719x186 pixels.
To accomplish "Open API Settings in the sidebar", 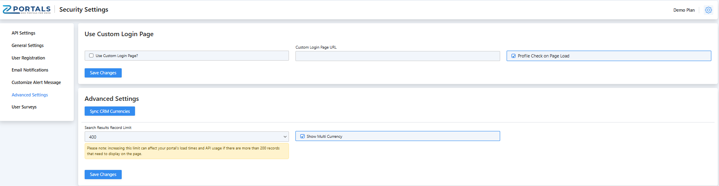I will 23,33.
